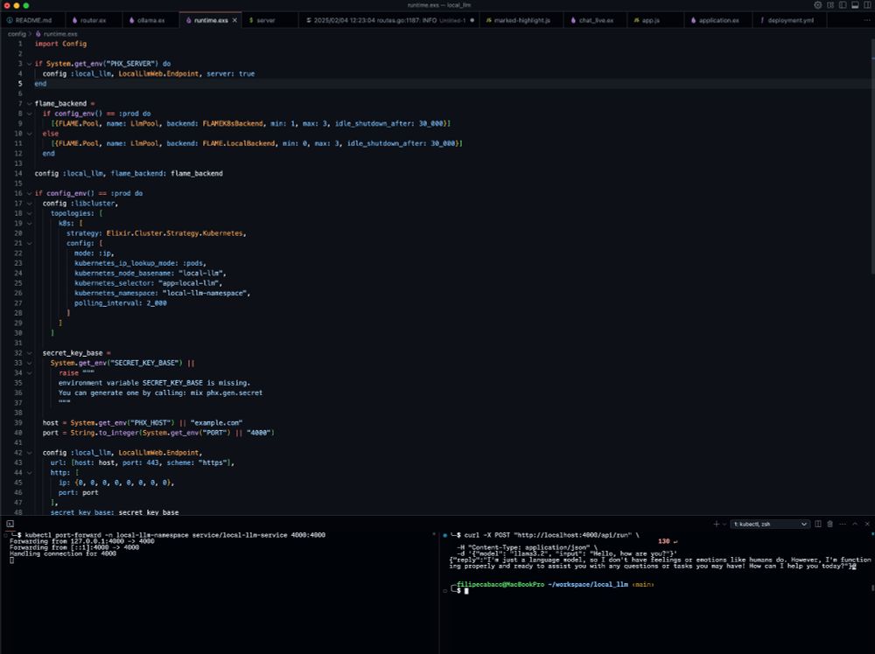Collapse the fold at line 3
This screenshot has height=654, width=875.
(x=29, y=64)
